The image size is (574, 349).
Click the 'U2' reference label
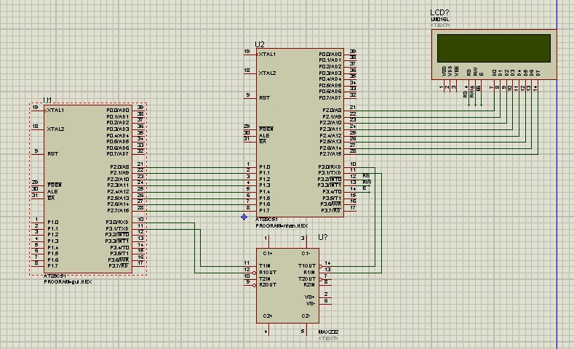coord(260,44)
